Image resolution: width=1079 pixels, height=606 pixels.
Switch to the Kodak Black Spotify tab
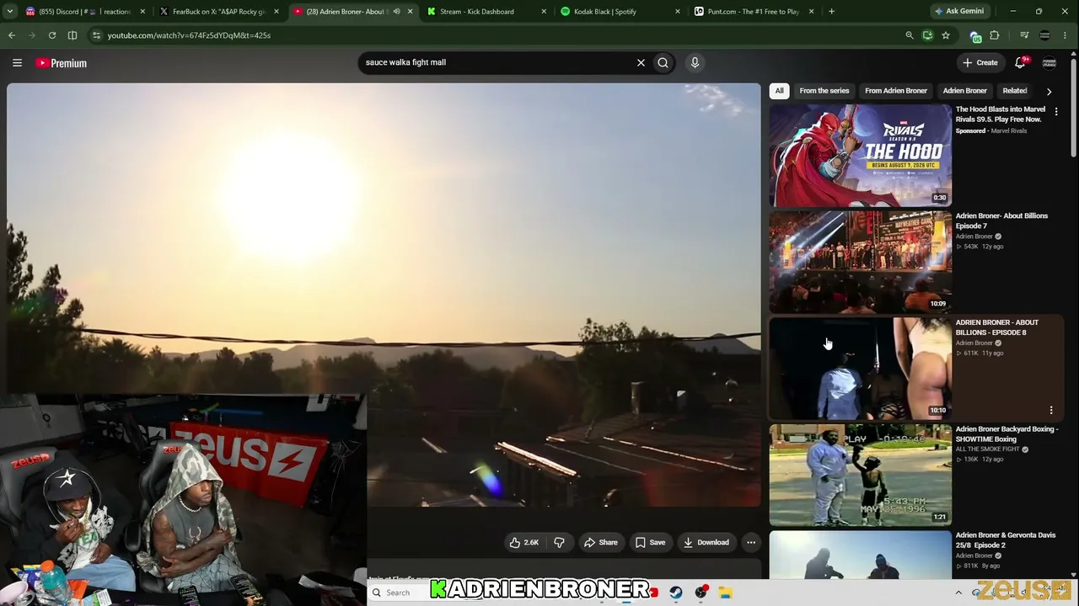[x=619, y=12]
